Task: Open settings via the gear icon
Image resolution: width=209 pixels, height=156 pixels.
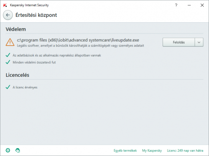Action: [x=8, y=151]
